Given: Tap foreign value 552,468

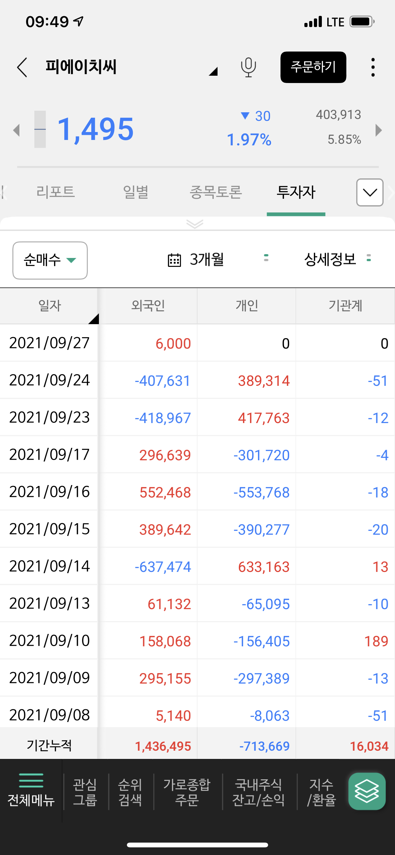Looking at the screenshot, I should (x=165, y=492).
